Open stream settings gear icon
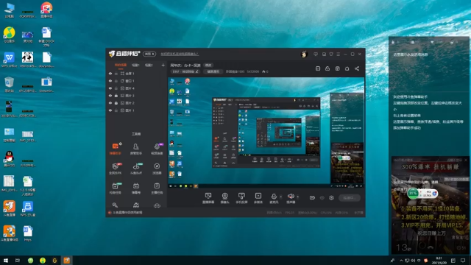Viewport: 471px width, 265px height. coord(331,198)
